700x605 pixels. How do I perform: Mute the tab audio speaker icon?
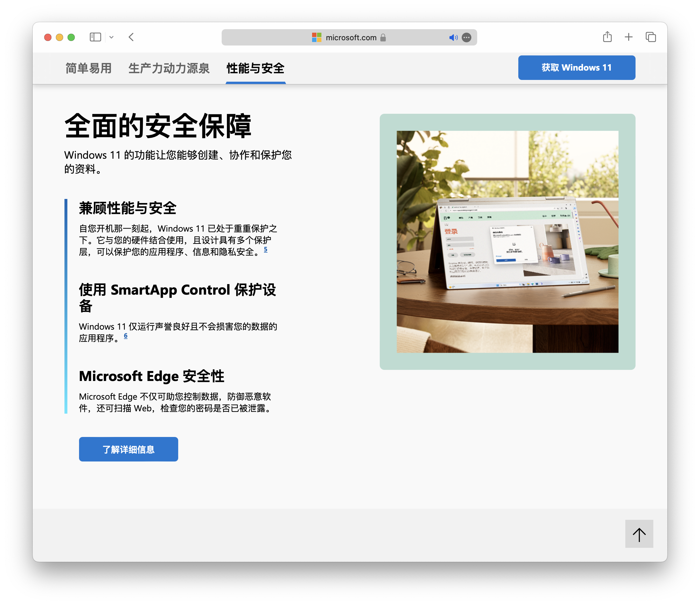click(x=453, y=38)
